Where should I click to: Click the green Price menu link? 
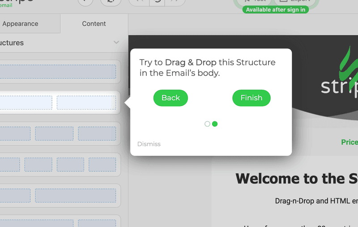point(349,142)
